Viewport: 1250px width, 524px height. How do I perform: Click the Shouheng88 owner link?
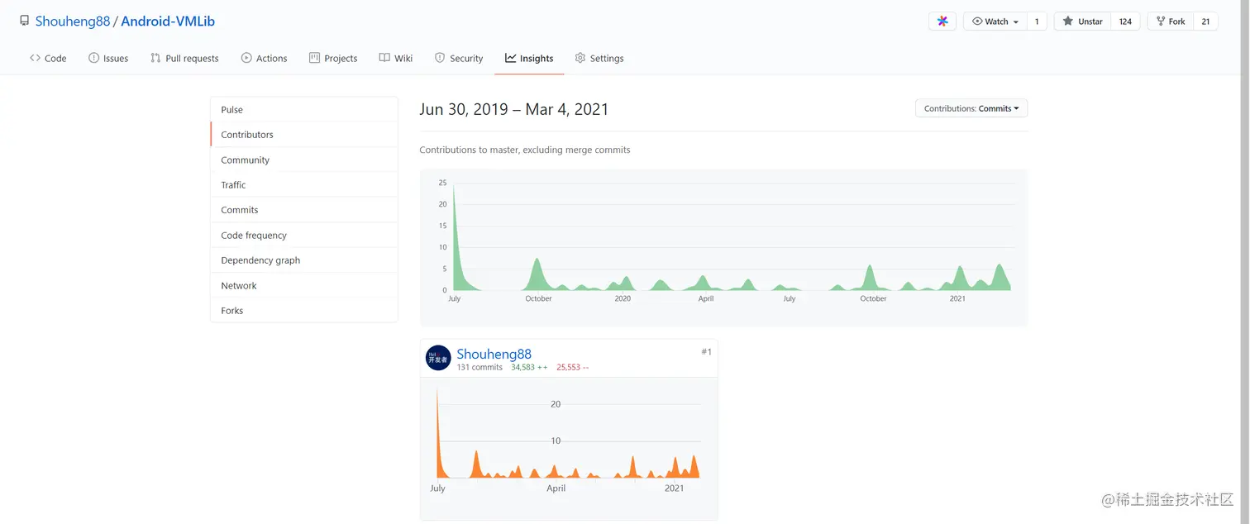click(73, 21)
